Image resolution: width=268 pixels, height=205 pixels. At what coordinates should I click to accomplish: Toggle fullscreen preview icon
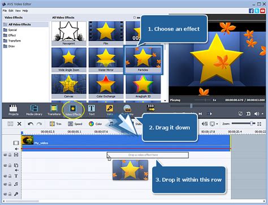click(x=240, y=114)
